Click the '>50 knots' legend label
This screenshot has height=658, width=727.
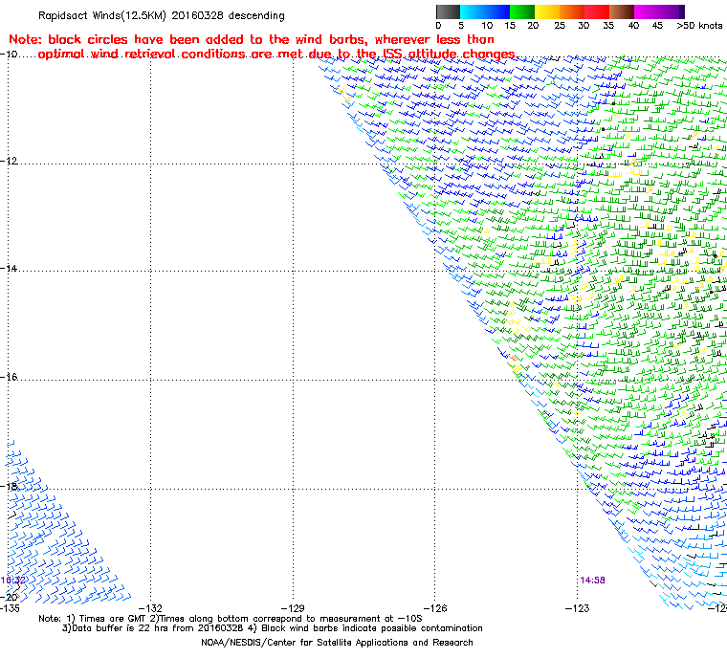point(699,26)
